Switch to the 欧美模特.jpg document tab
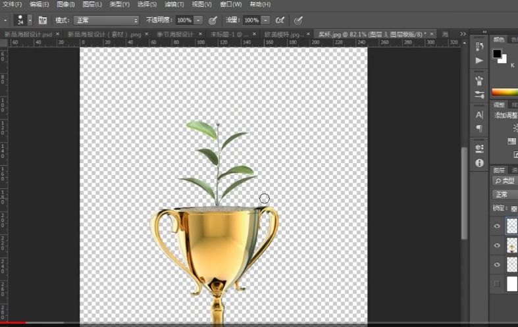Image resolution: width=518 pixels, height=327 pixels. point(284,34)
